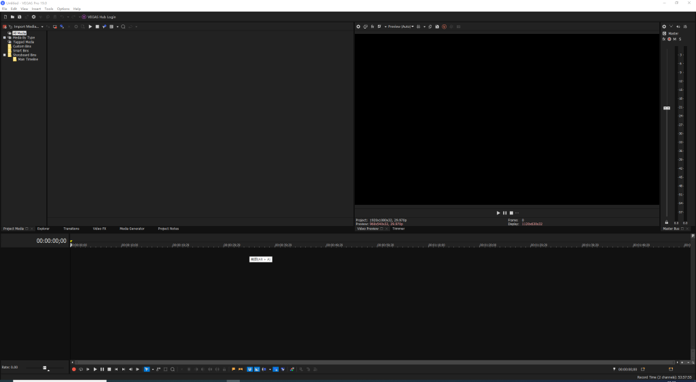Toggle Master bus Mute (M)
The width and height of the screenshot is (696, 382).
pyautogui.click(x=675, y=39)
